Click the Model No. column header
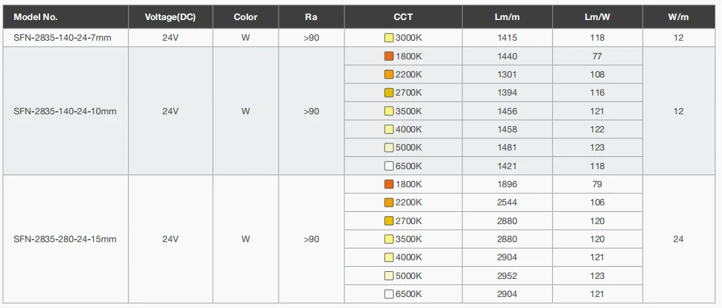Screen dimensions: 722x308 pyautogui.click(x=36, y=17)
